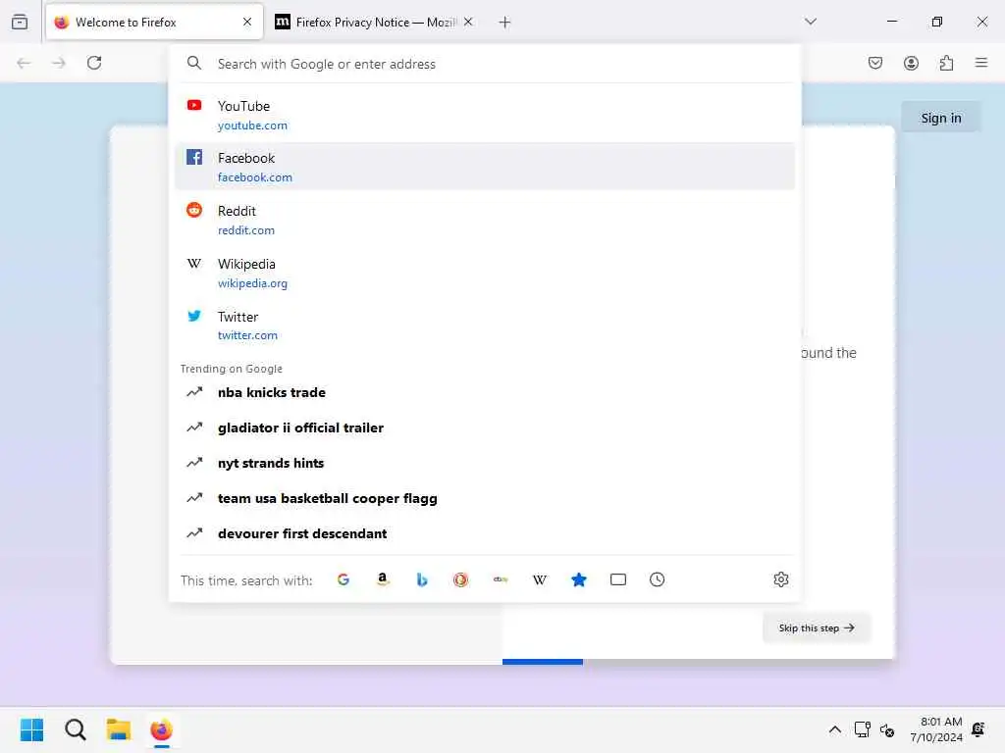Viewport: 1005px width, 753px height.
Task: Select the Twitter suggestion
Action: [x=485, y=326]
